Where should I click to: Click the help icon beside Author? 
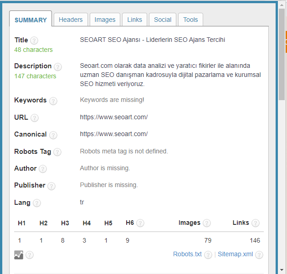click(43, 169)
